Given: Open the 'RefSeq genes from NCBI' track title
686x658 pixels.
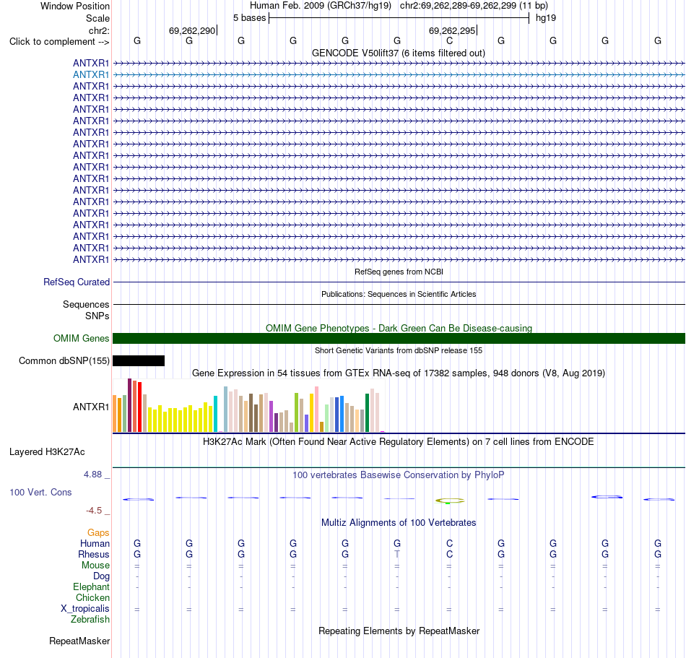Looking at the screenshot, I should click(399, 272).
